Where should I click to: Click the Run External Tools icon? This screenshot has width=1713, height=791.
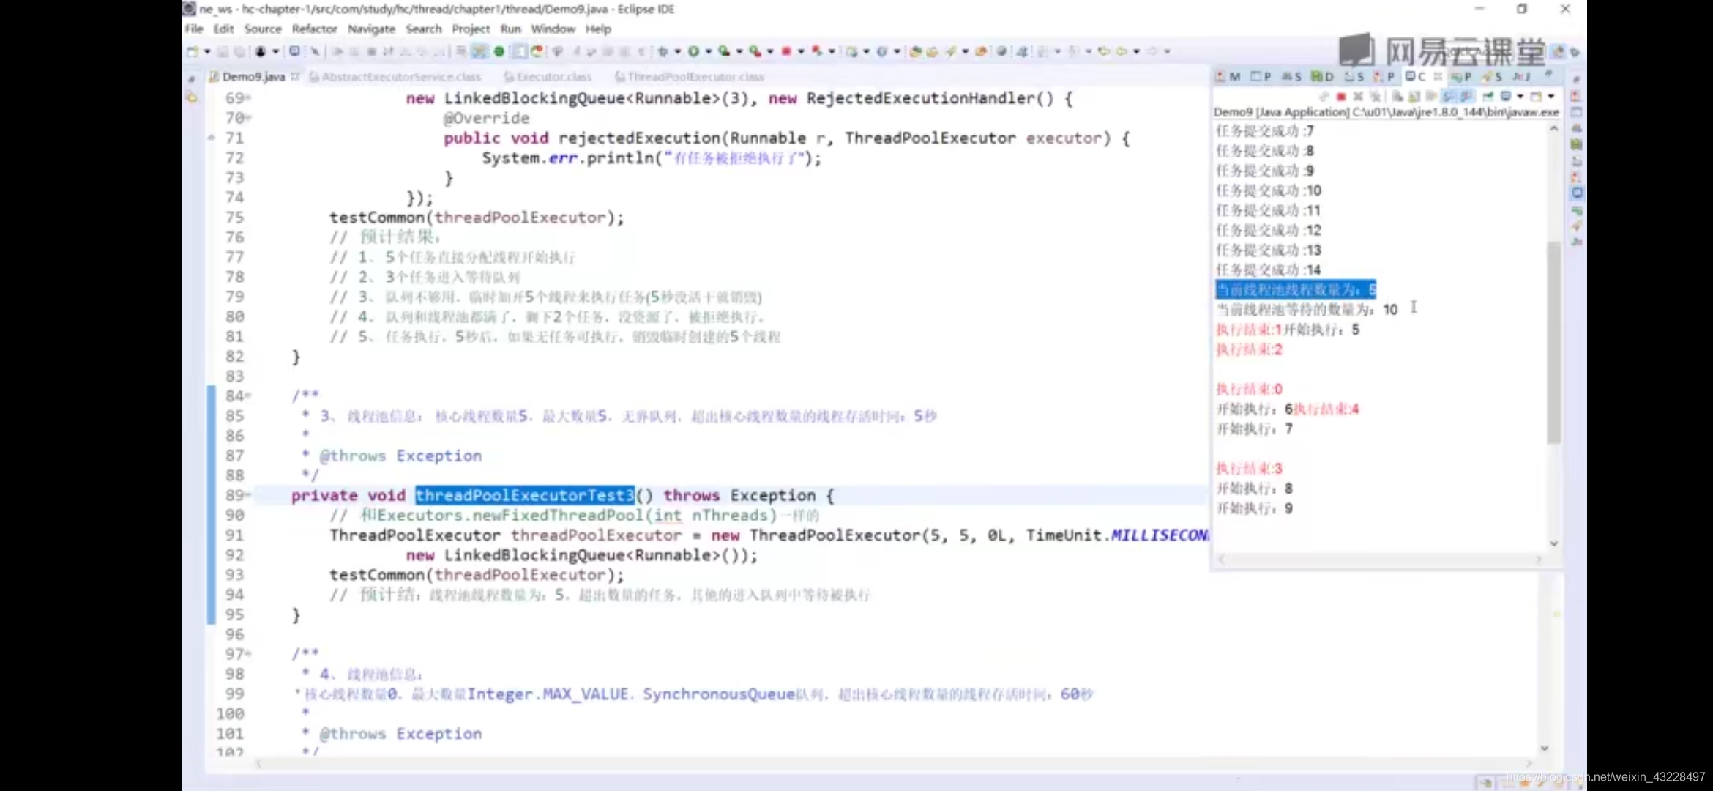[755, 51]
